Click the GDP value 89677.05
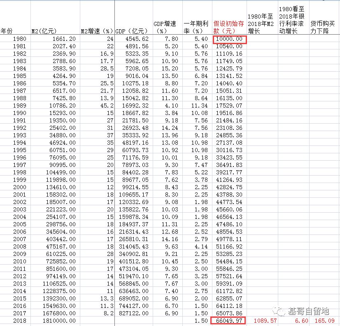340x326 pixels. click(135, 180)
